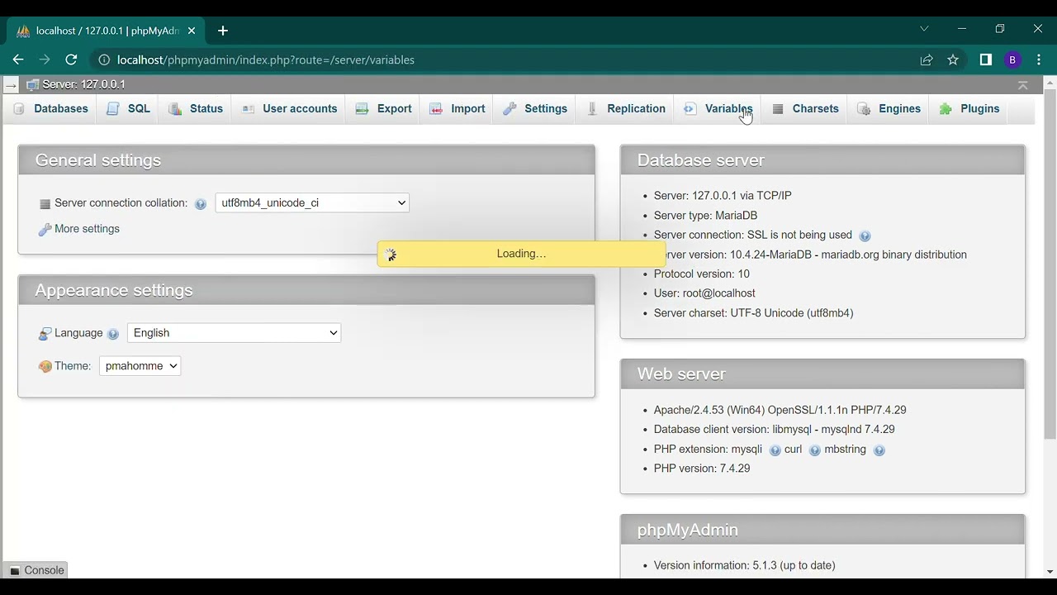Click the Language icon
This screenshot has height=595, width=1057.
tap(45, 334)
